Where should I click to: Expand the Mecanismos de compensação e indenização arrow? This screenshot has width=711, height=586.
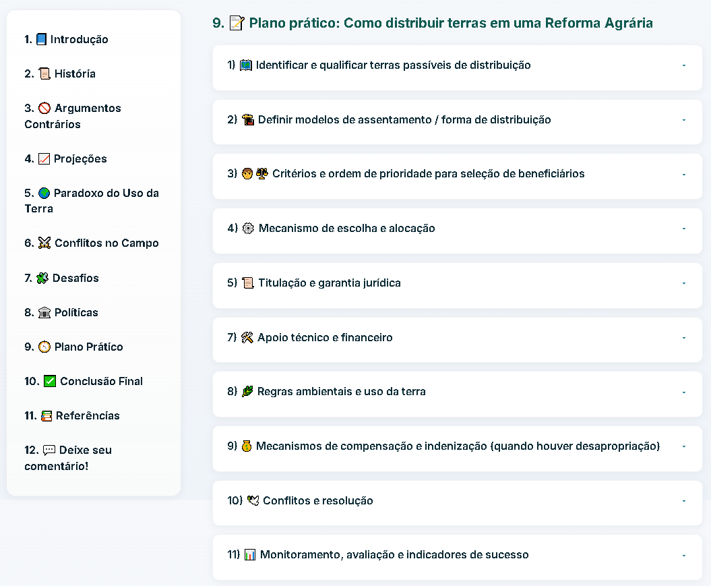(x=684, y=447)
